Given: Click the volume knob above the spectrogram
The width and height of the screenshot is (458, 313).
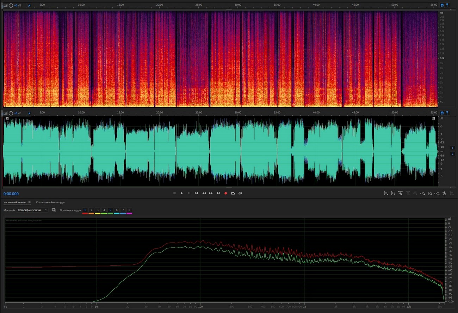Looking at the screenshot, I should pos(11,6).
